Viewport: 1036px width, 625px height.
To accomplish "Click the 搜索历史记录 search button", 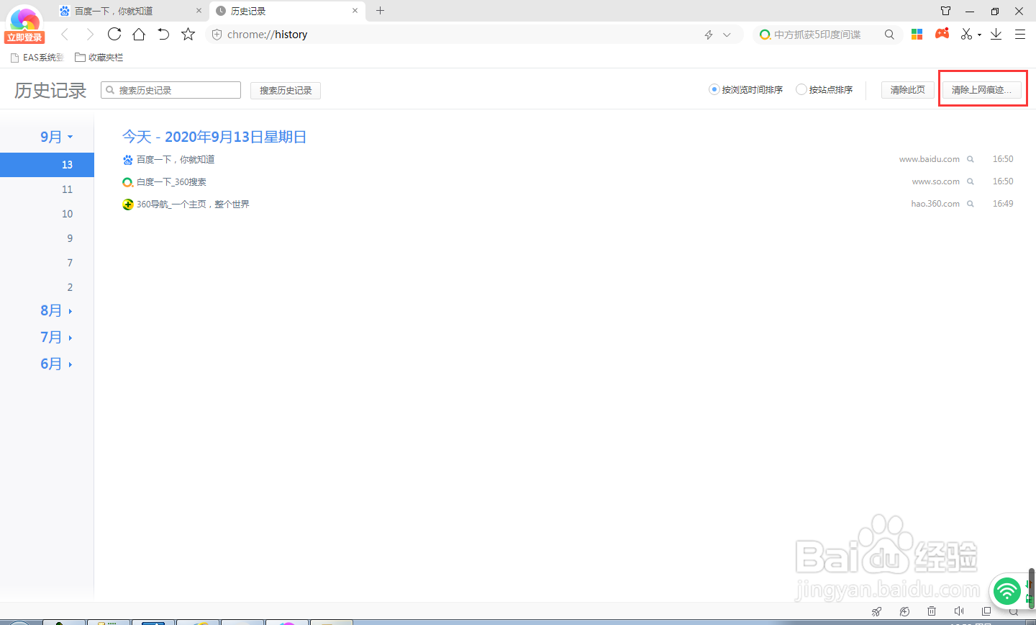I will tap(286, 90).
